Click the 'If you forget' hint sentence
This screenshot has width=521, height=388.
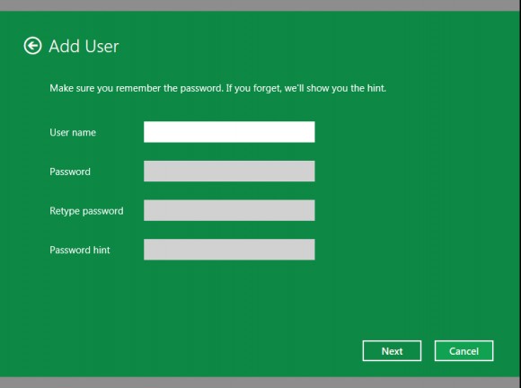point(306,88)
